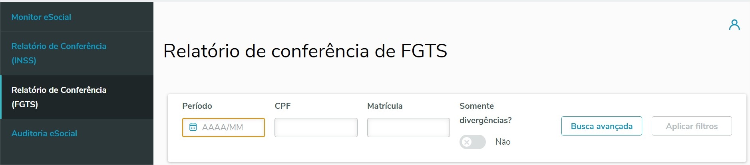Click into the CPF text field

316,128
